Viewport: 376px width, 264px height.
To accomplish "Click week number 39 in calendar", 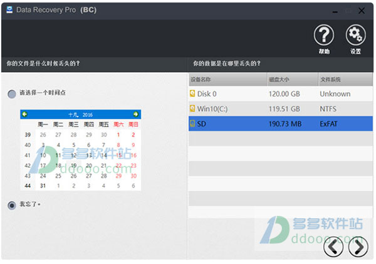I will [28, 135].
